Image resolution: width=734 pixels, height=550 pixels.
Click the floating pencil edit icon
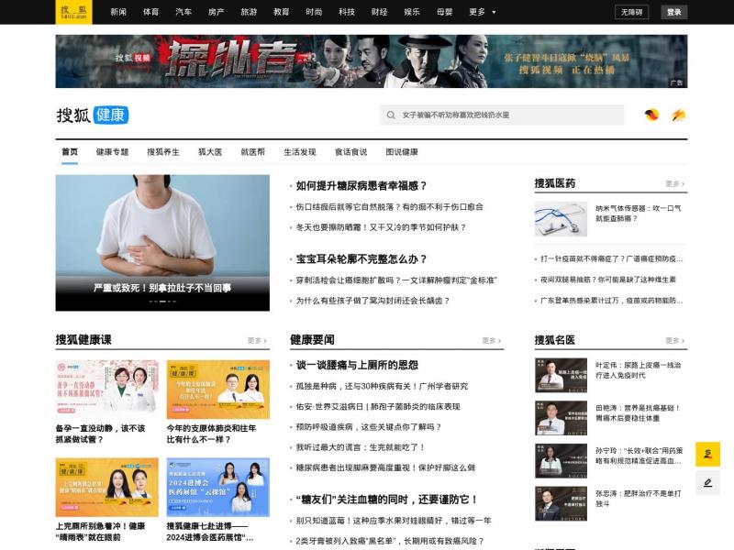coord(707,483)
